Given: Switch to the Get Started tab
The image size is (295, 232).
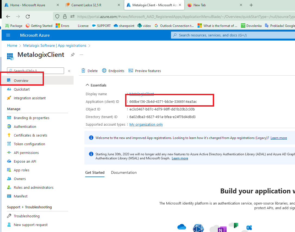Looking at the screenshot, I should point(95,172).
